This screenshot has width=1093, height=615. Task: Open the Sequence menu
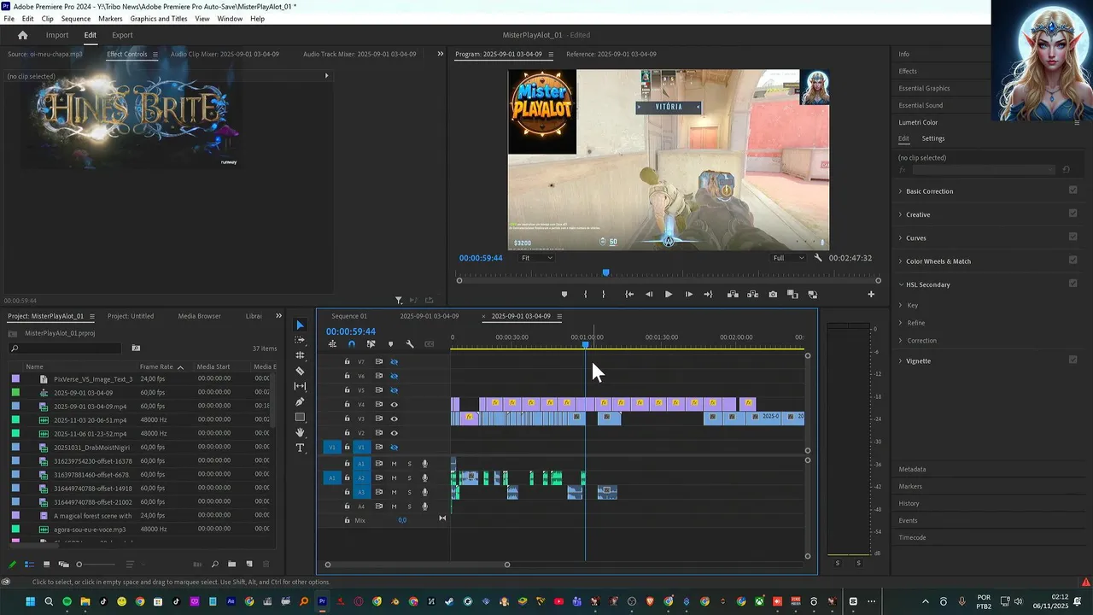(76, 18)
